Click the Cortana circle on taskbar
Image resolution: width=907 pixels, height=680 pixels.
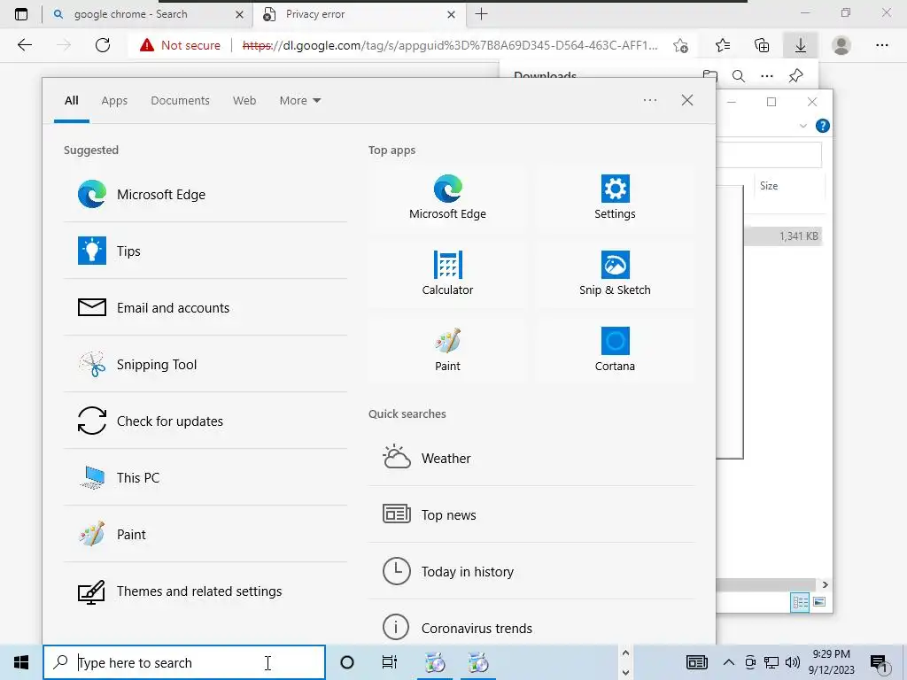click(x=347, y=662)
